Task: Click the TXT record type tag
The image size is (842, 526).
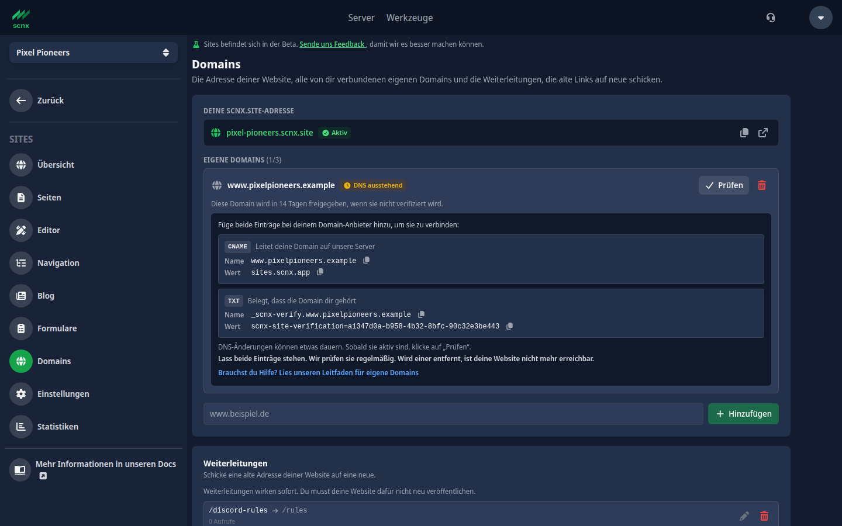Action: click(x=234, y=301)
